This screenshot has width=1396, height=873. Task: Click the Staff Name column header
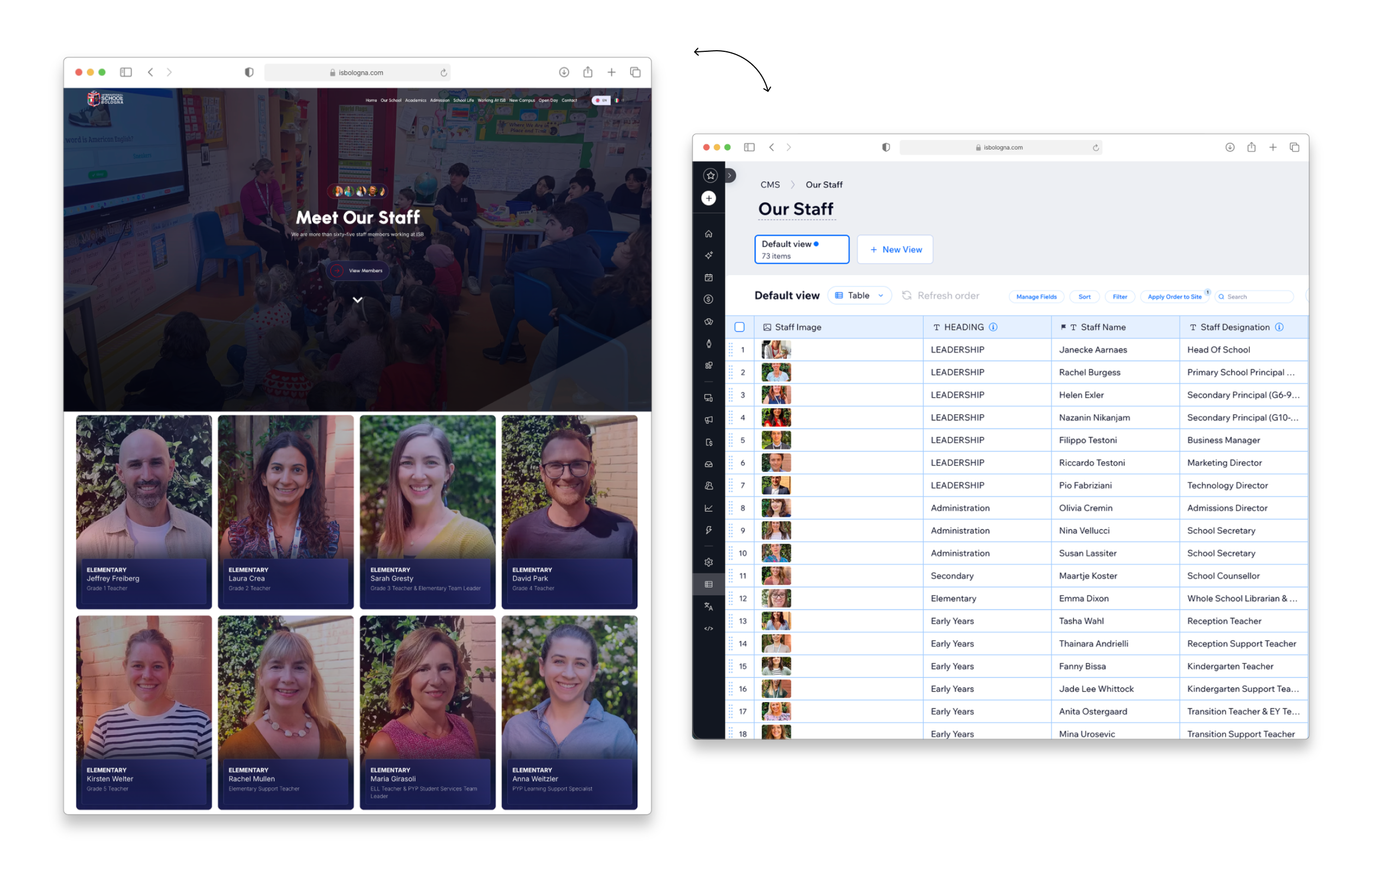pos(1115,327)
